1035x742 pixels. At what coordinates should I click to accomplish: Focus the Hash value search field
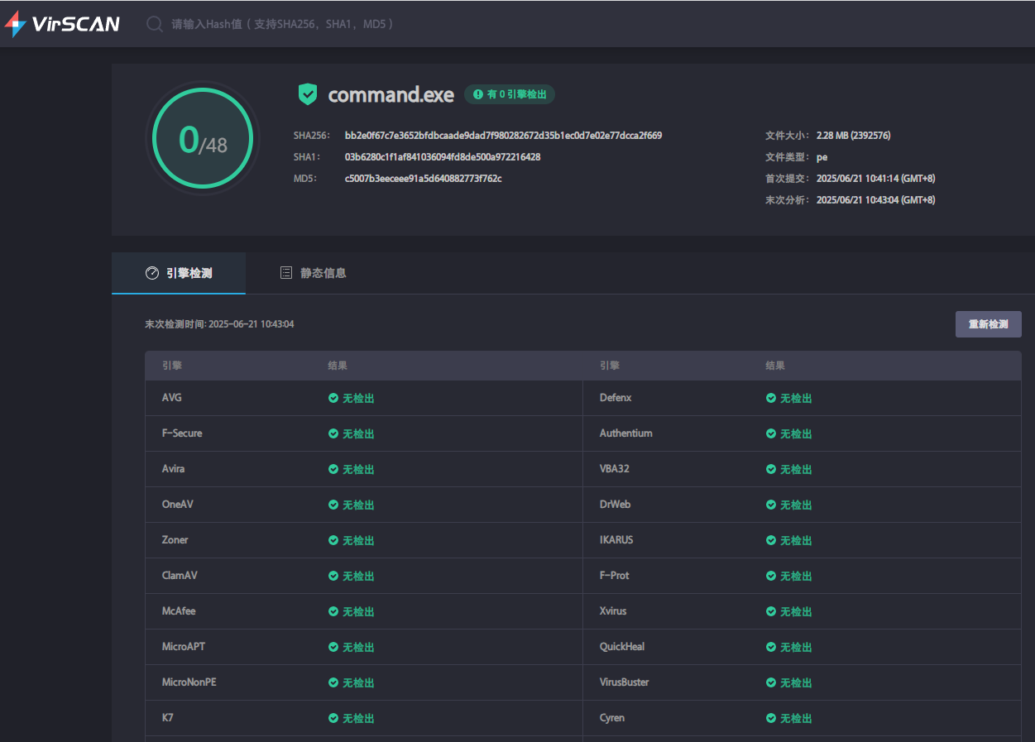pyautogui.click(x=281, y=24)
